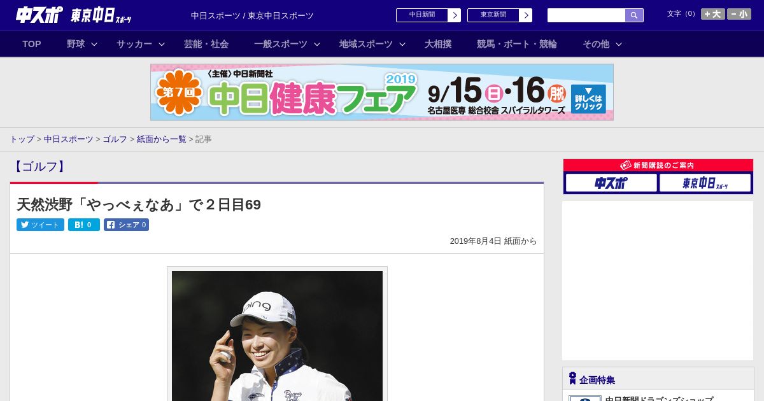Go to 中日スポーツ breadcrumb link
This screenshot has width=764, height=401.
point(69,139)
